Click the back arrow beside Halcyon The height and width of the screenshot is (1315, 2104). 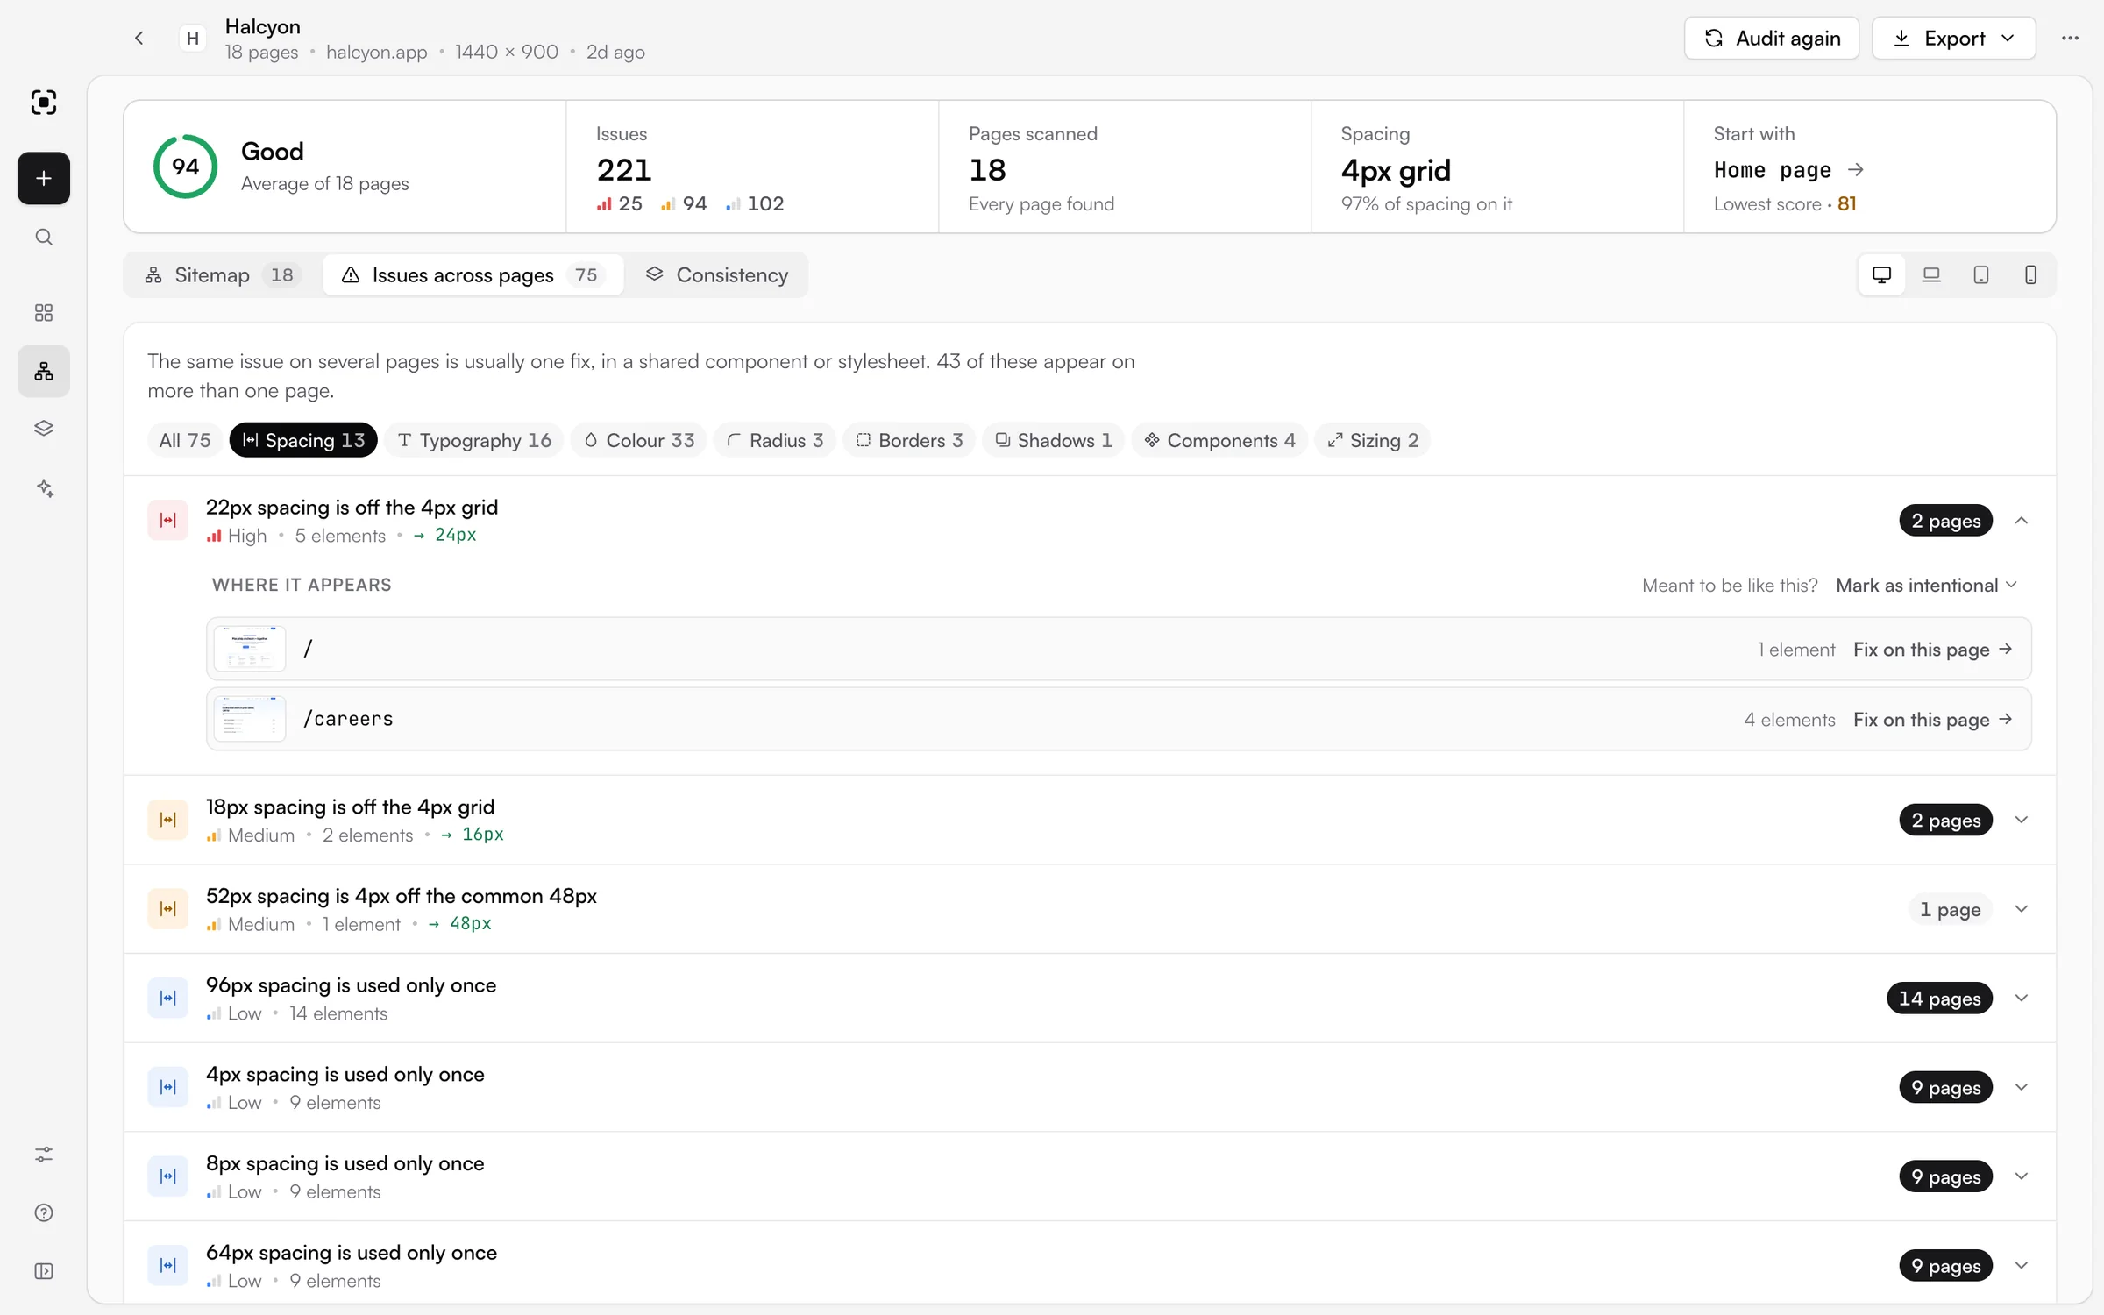pyautogui.click(x=139, y=38)
